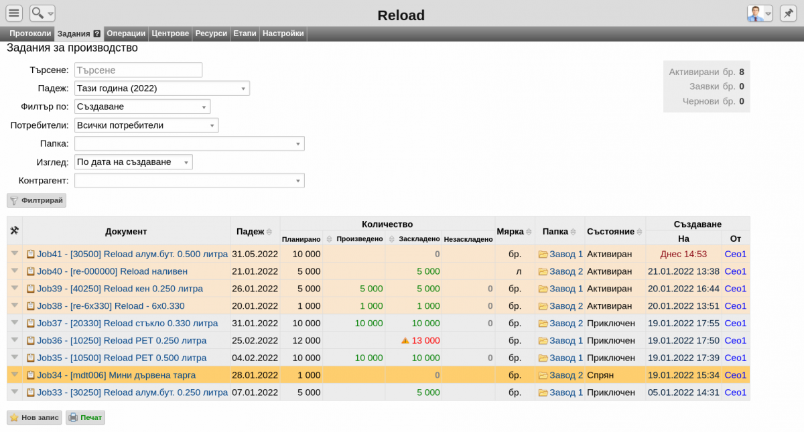The image size is (804, 432).
Task: Sort by Падеж column arrows
Action: (x=269, y=232)
